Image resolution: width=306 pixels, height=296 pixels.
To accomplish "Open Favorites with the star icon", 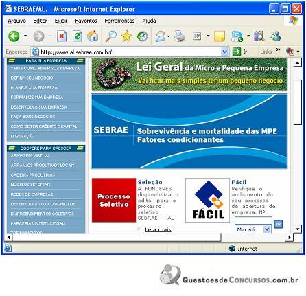I will (126, 36).
